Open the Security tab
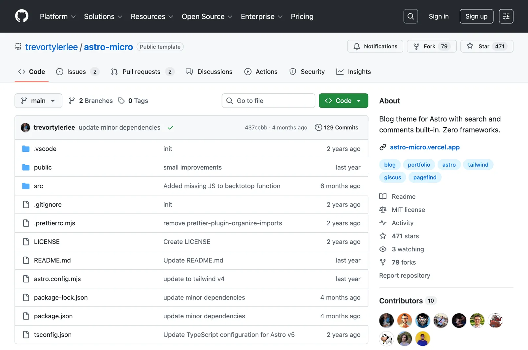 coord(307,72)
